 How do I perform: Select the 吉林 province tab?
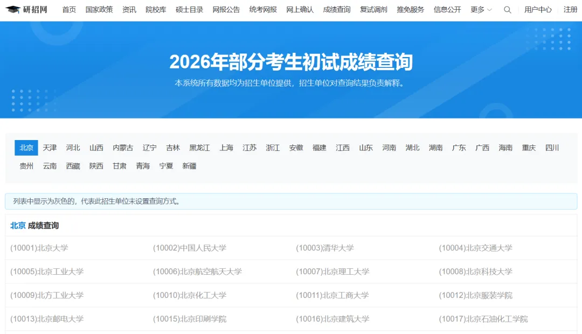173,148
